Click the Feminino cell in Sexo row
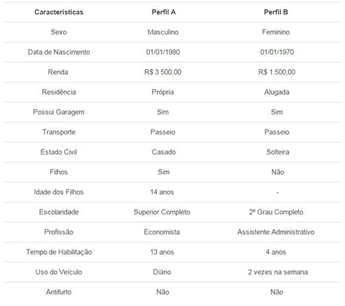This screenshot has height=306, width=345. [276, 32]
